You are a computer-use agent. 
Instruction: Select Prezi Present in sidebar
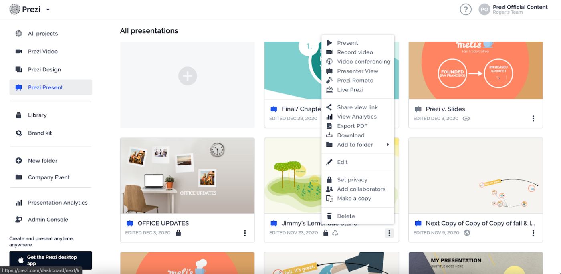tap(50, 87)
